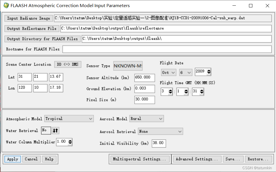Open Help for FLAASH parameters

coord(49,159)
